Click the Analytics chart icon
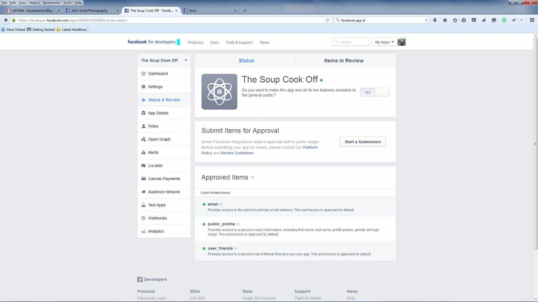Screen dimensions: 538x302 coord(143,232)
